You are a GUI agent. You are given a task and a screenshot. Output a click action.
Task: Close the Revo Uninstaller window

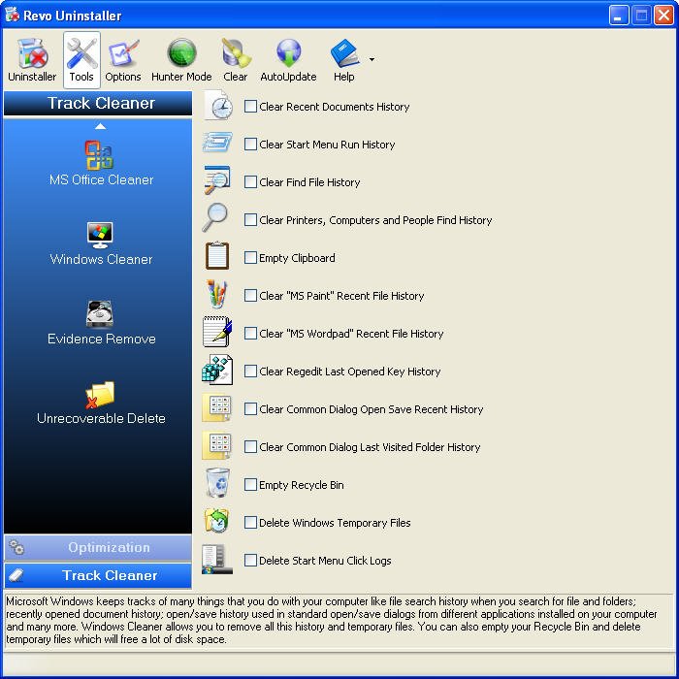663,16
